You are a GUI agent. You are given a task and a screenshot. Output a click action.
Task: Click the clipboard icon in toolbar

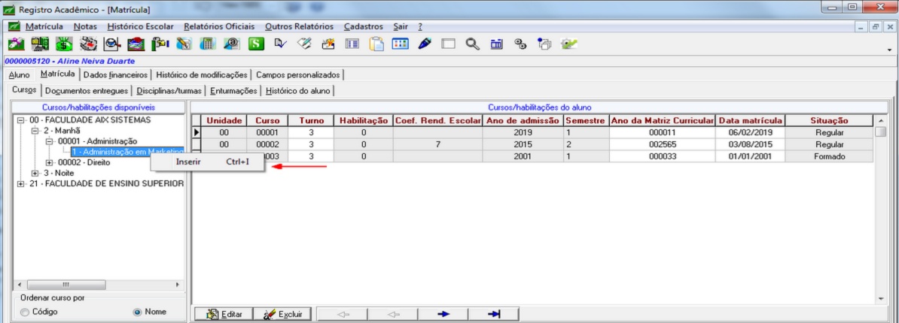(x=376, y=44)
